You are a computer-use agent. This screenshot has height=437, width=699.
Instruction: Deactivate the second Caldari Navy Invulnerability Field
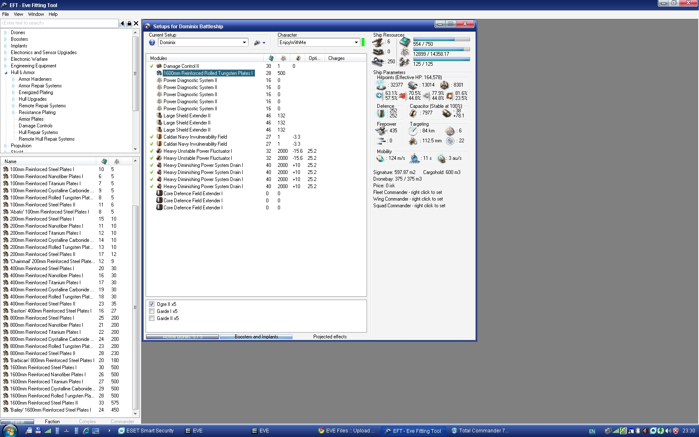pos(152,144)
